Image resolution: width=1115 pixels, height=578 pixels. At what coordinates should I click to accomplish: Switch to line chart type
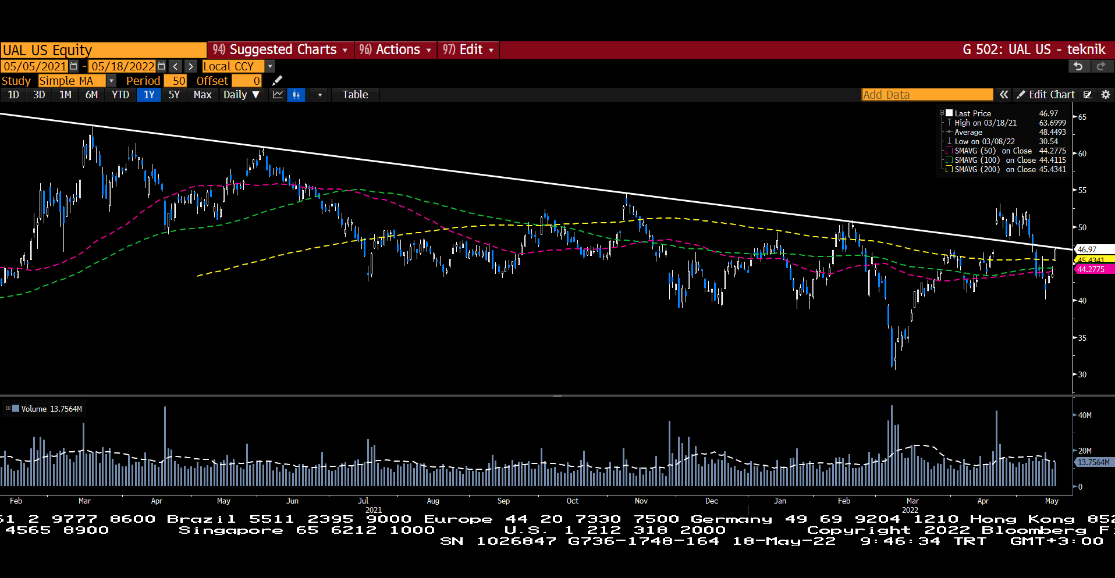pyautogui.click(x=278, y=94)
